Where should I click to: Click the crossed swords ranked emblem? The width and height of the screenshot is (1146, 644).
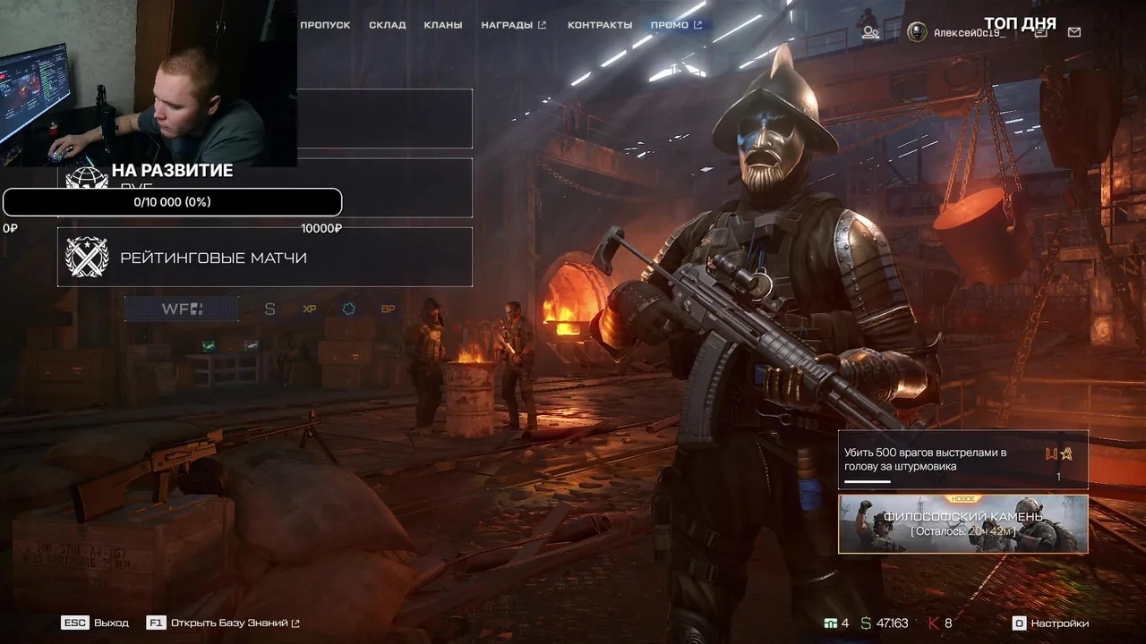point(87,257)
